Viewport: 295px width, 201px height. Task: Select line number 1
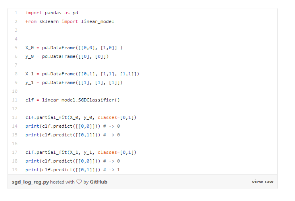coord(16,13)
